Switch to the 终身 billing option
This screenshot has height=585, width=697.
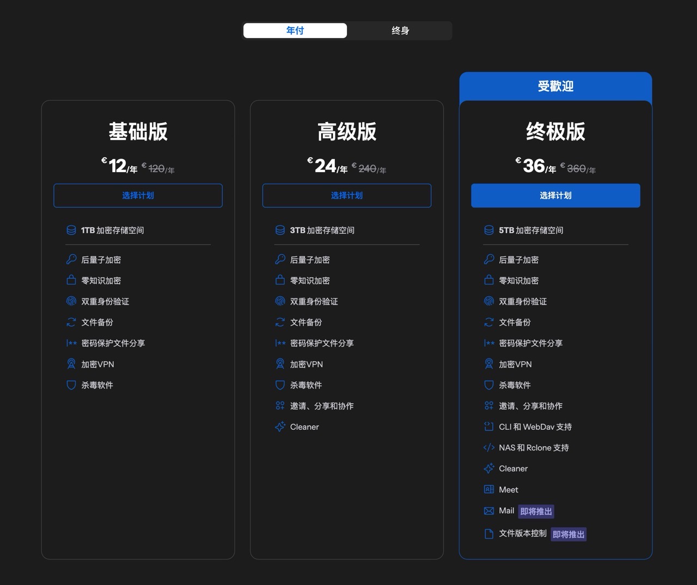click(400, 31)
